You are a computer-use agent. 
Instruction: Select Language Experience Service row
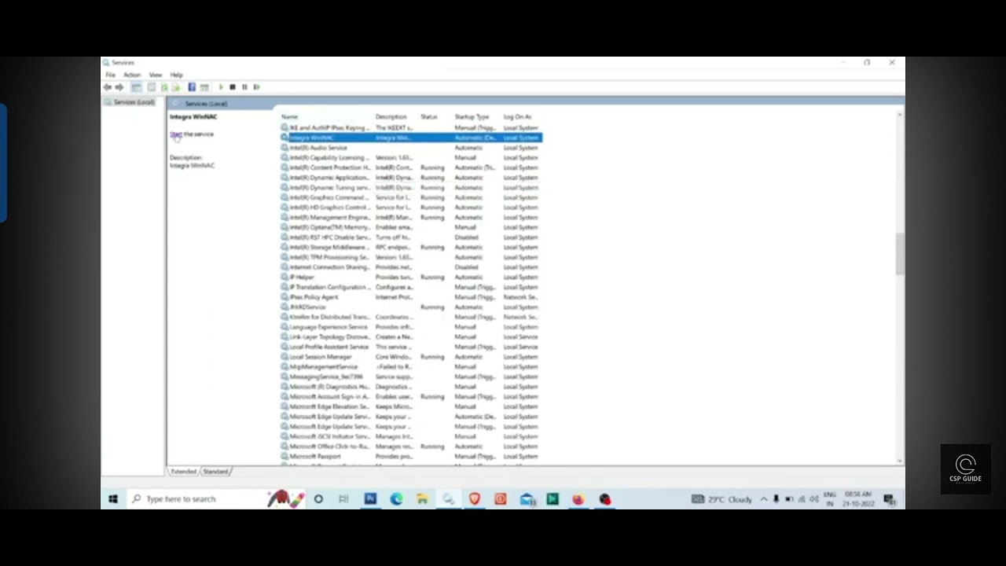coord(411,327)
